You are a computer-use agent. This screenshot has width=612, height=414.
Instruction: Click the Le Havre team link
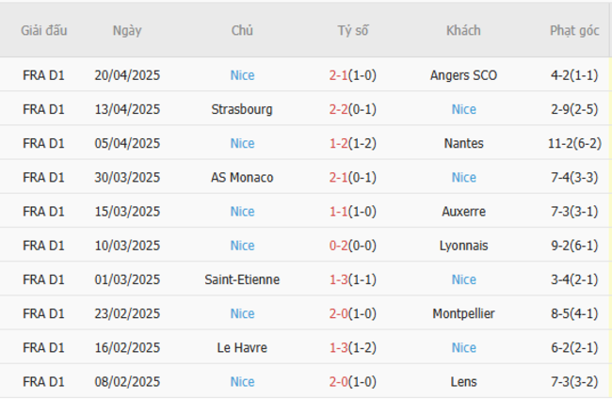pos(242,347)
